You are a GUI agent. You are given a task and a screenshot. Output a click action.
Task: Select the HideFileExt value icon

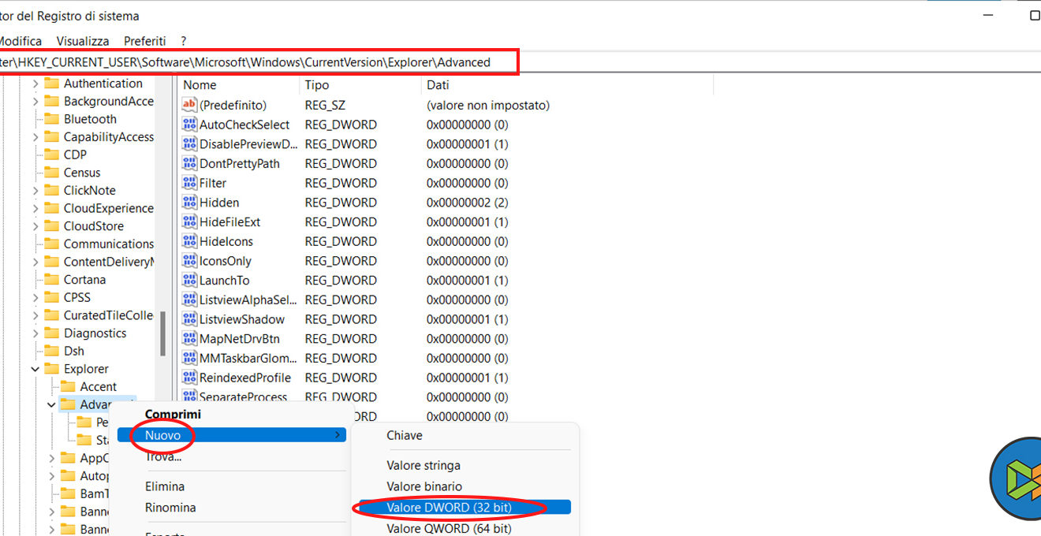(189, 222)
